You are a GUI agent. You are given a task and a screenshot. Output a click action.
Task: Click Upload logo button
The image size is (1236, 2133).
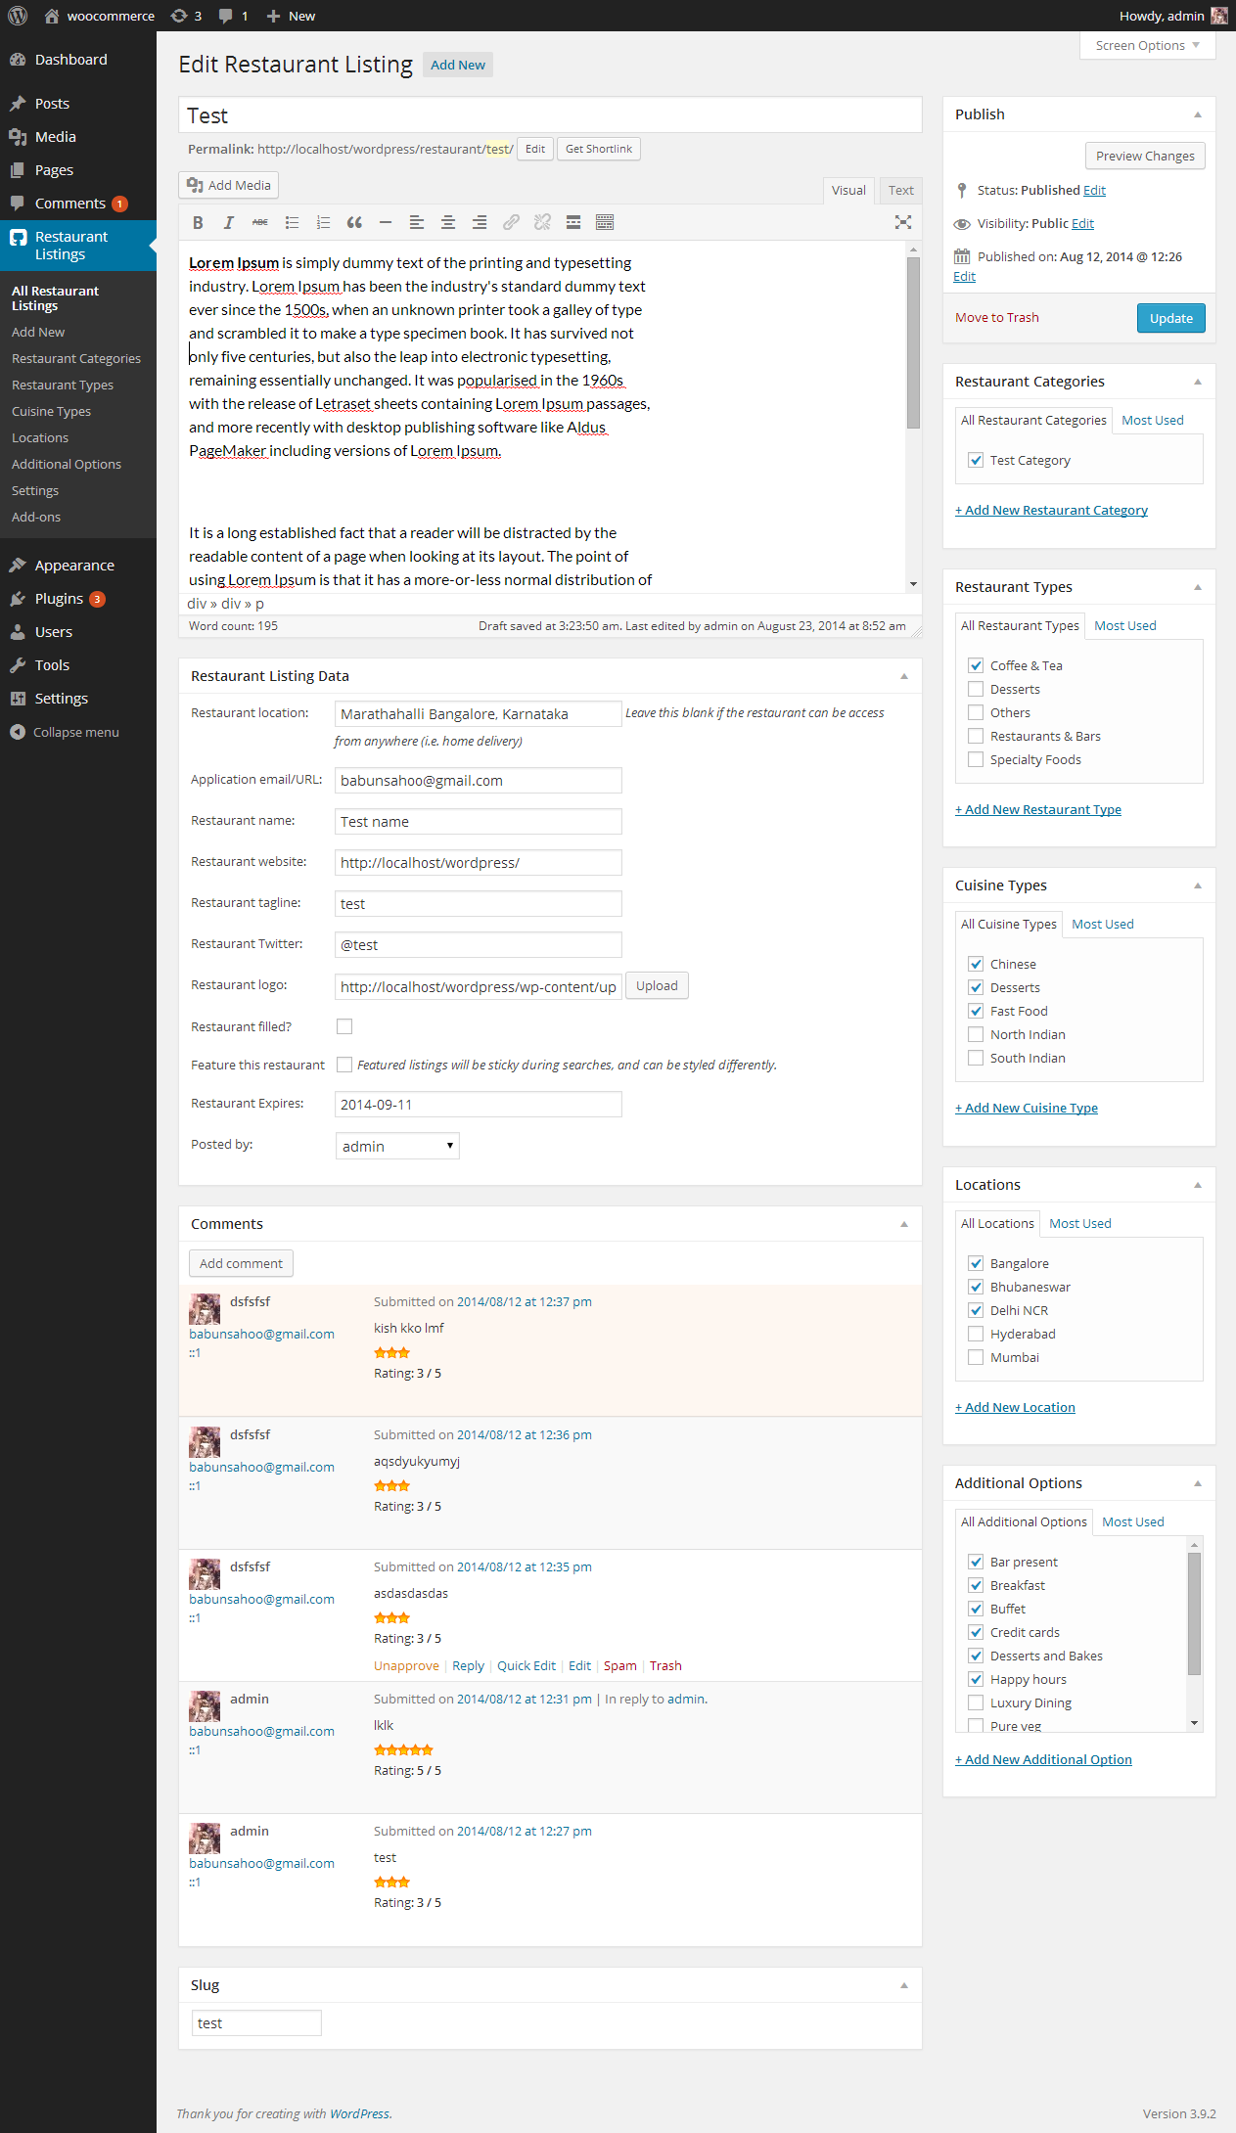click(657, 985)
